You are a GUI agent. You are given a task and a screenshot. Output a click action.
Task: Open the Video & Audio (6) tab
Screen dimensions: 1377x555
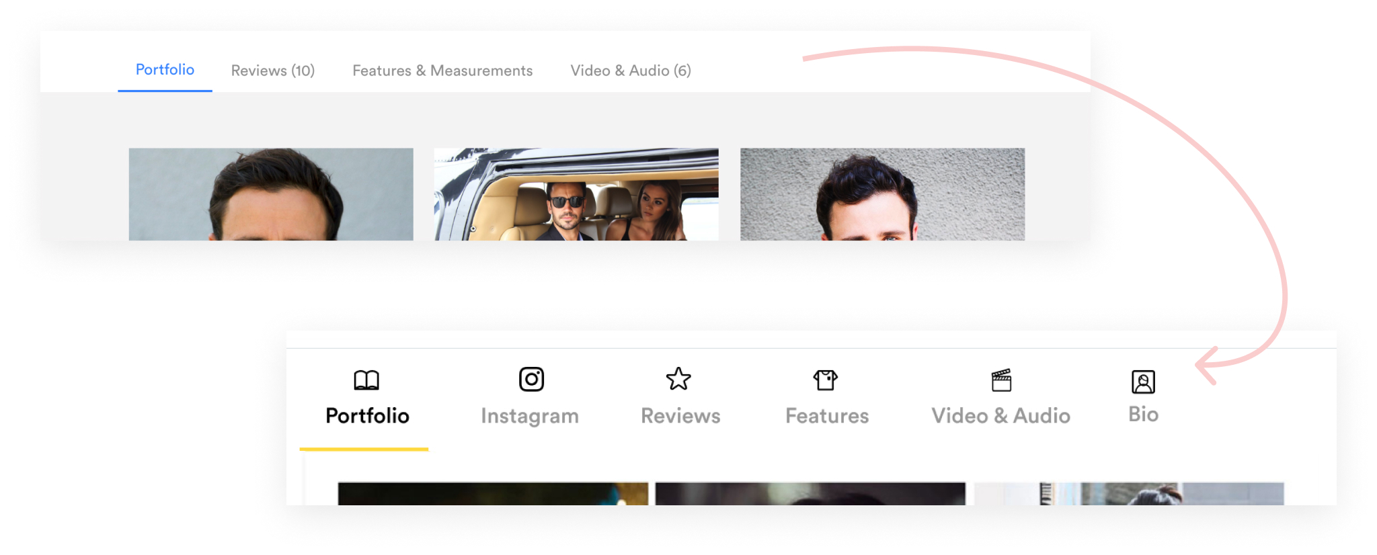click(x=631, y=71)
